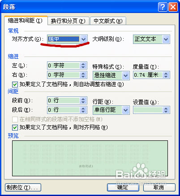180x196 pixels.
Task: Uncheck 自动调整右缩进 checkbox
Action: pyautogui.click(x=15, y=85)
